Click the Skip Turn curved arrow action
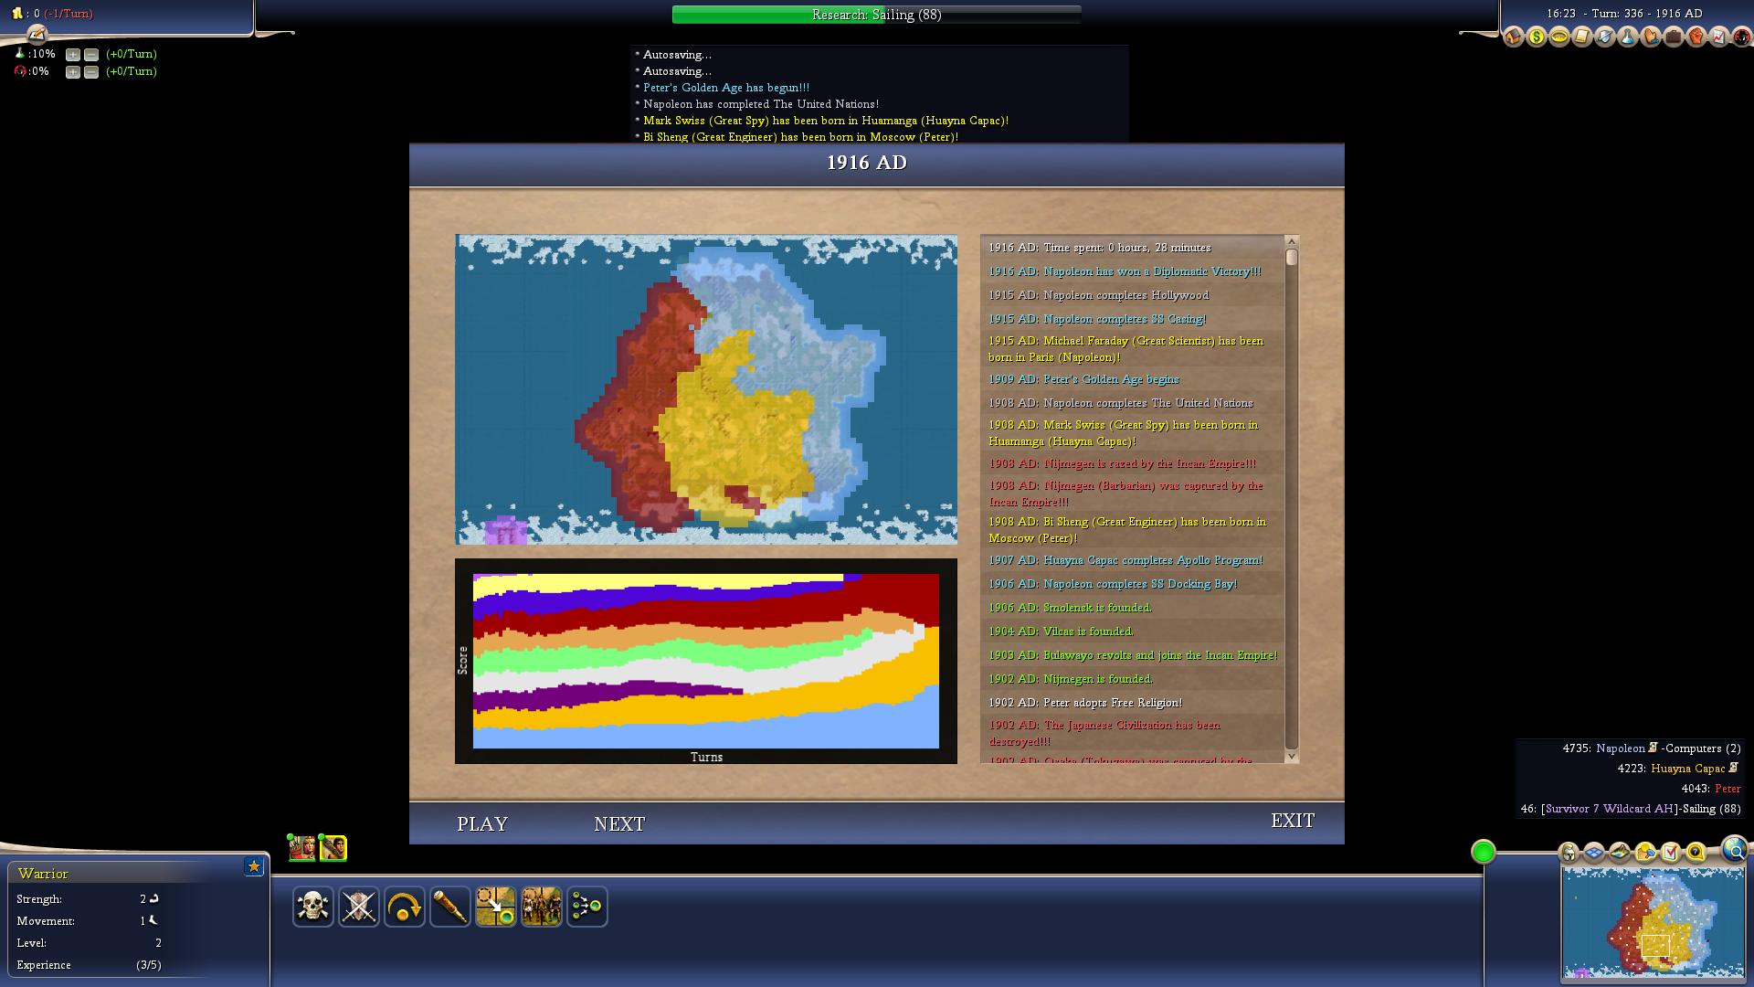 point(405,907)
